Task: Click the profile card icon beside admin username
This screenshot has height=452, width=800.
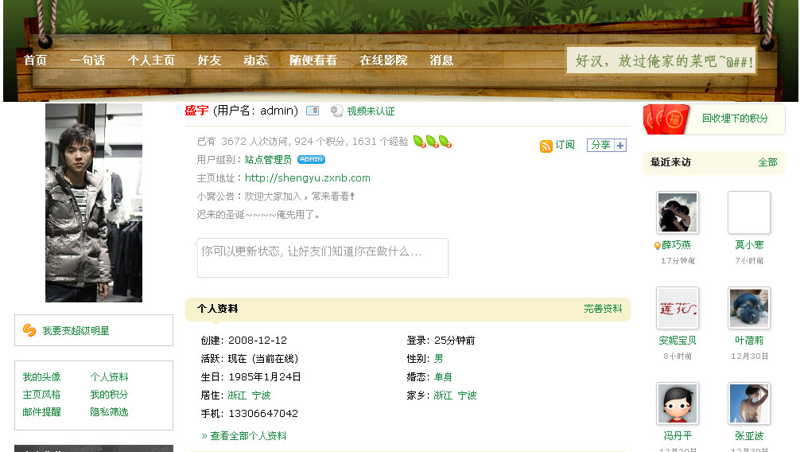Action: click(x=313, y=111)
